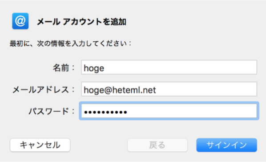Click the hoge@heteml.net address text
The width and height of the screenshot is (266, 162).
[x=120, y=90]
